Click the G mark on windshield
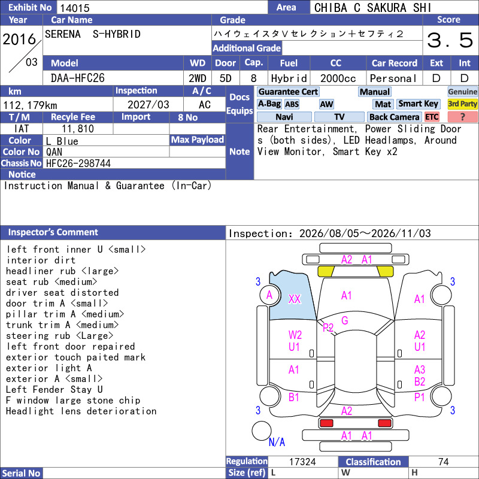This screenshot has height=479, width=479. 345,320
